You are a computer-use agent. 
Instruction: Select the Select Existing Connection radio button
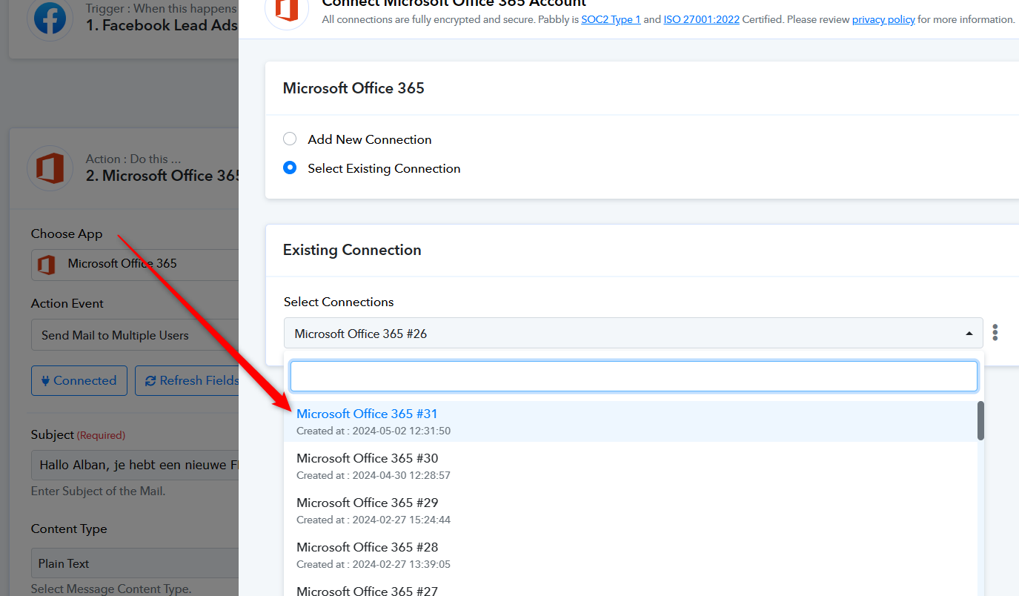[x=290, y=168]
